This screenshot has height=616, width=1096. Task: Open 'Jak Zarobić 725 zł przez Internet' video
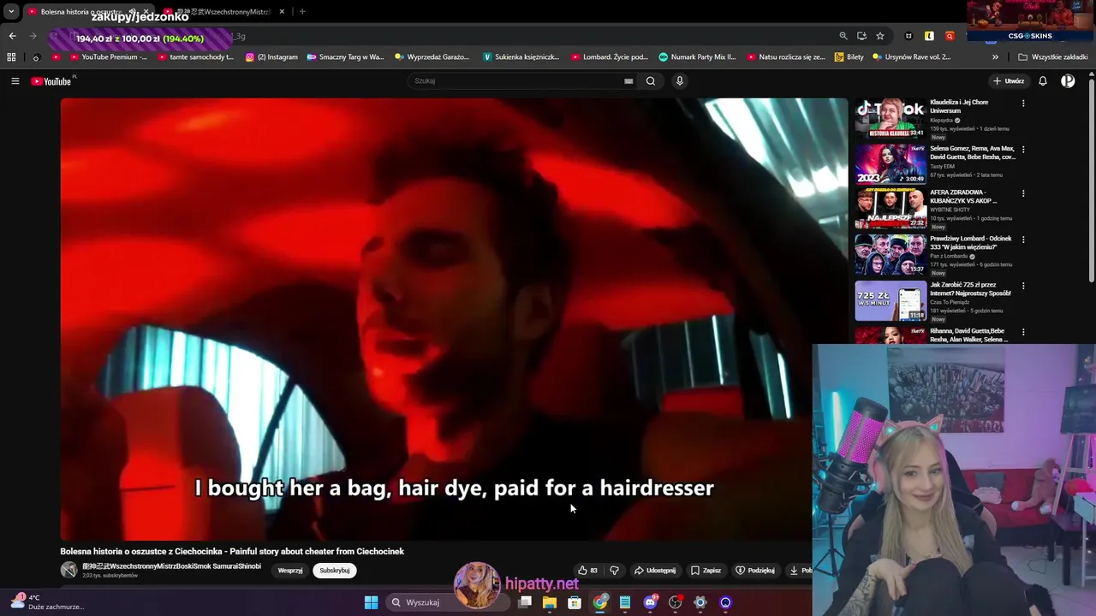[x=890, y=301]
